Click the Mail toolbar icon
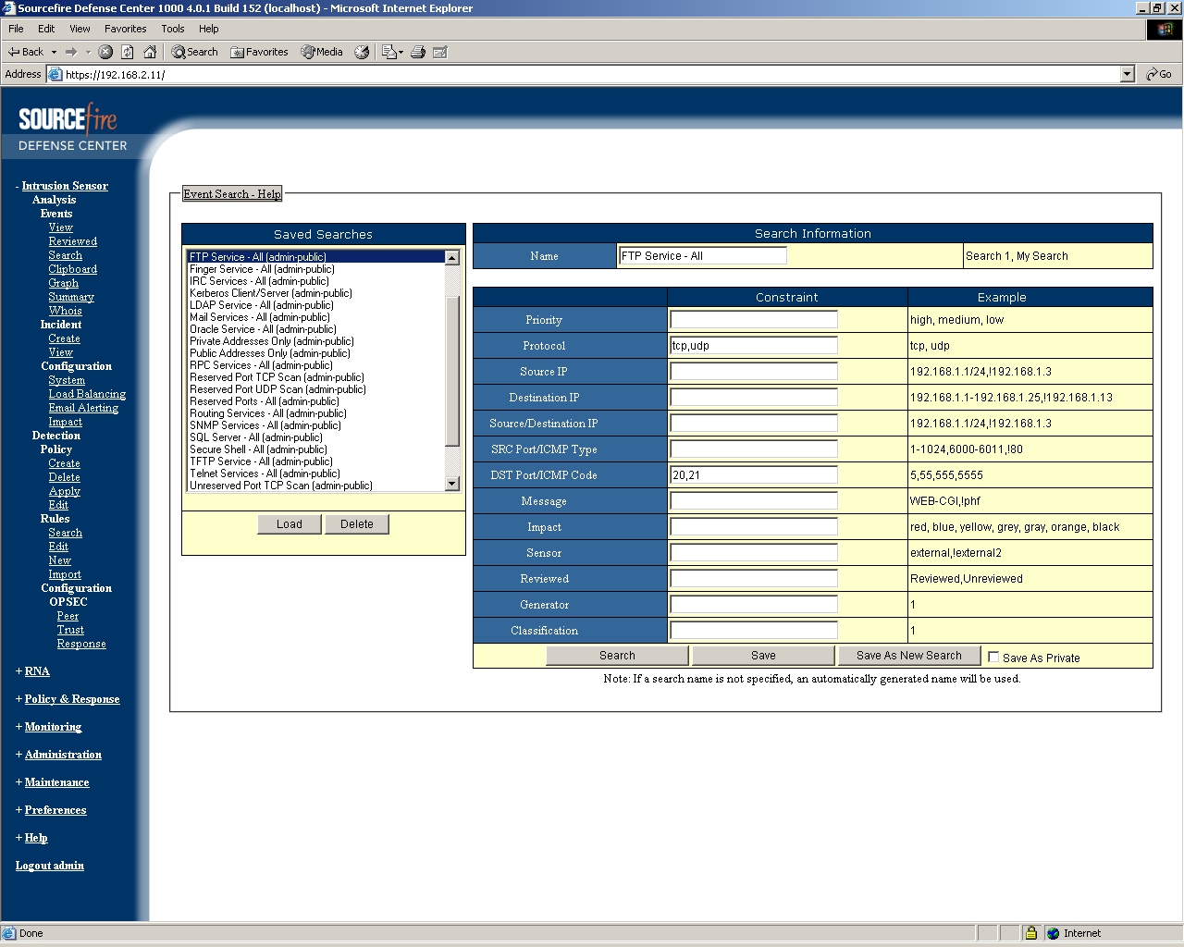Image resolution: width=1184 pixels, height=947 pixels. coord(388,52)
